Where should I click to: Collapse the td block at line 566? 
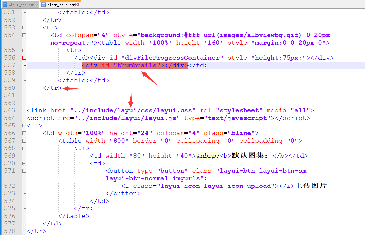pos(24,133)
